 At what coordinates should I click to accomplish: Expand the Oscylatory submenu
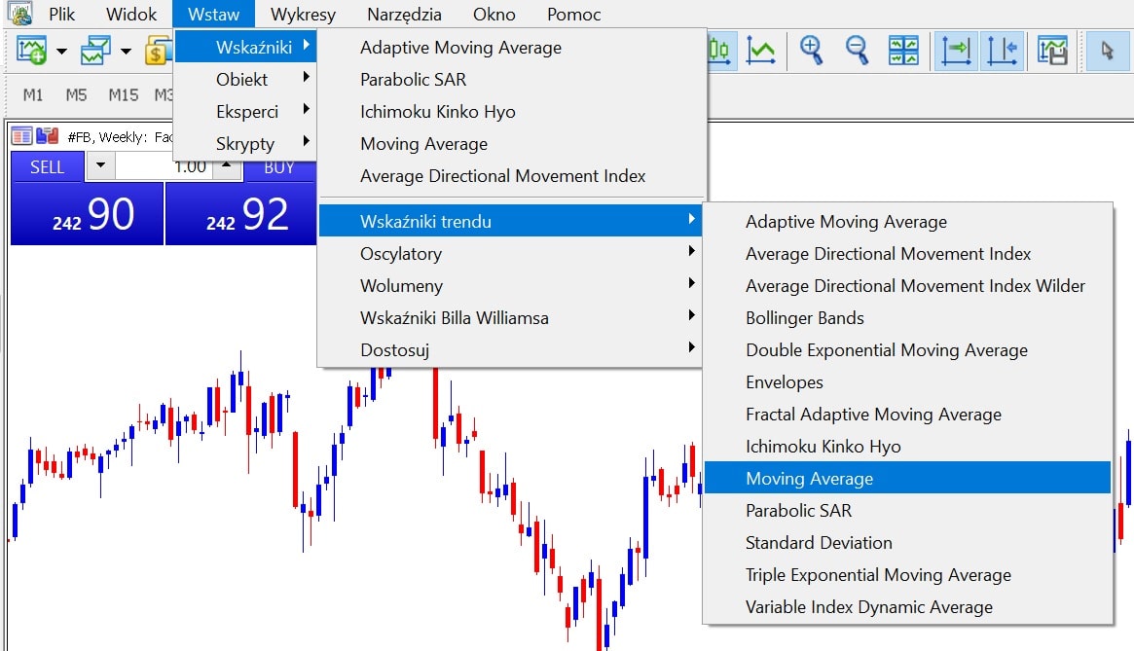click(x=510, y=254)
